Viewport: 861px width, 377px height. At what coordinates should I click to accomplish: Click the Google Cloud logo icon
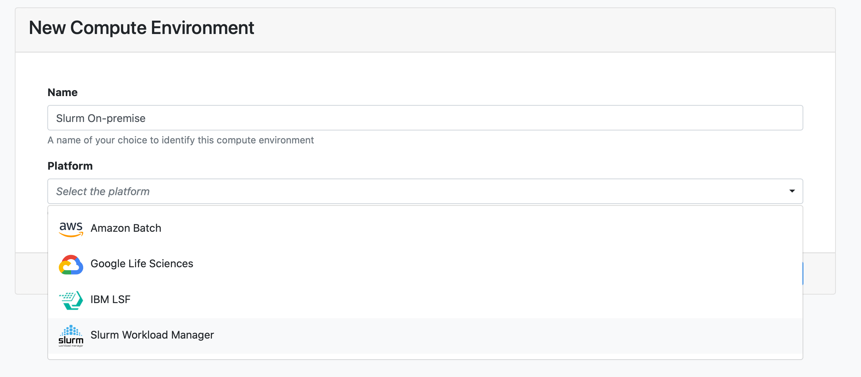coord(71,265)
